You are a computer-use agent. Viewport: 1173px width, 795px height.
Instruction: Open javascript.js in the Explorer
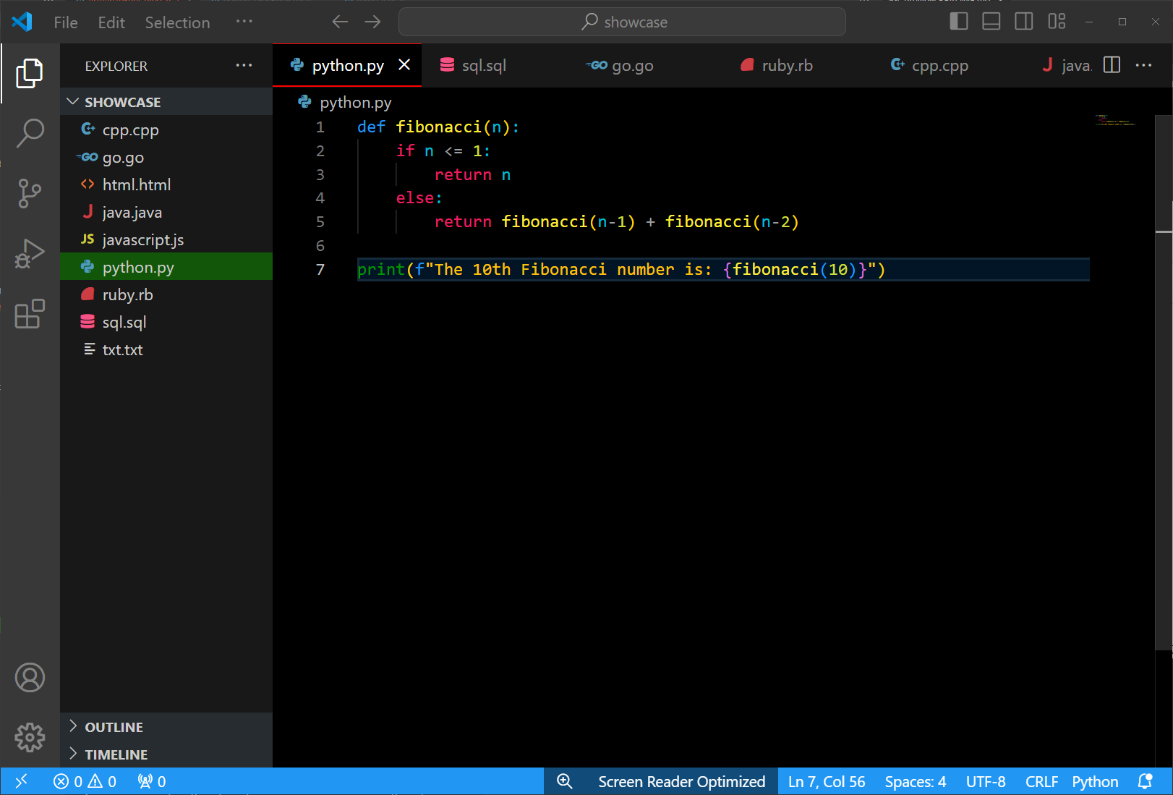[x=166, y=240]
